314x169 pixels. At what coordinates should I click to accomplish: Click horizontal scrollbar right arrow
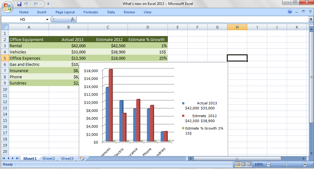click(303, 158)
